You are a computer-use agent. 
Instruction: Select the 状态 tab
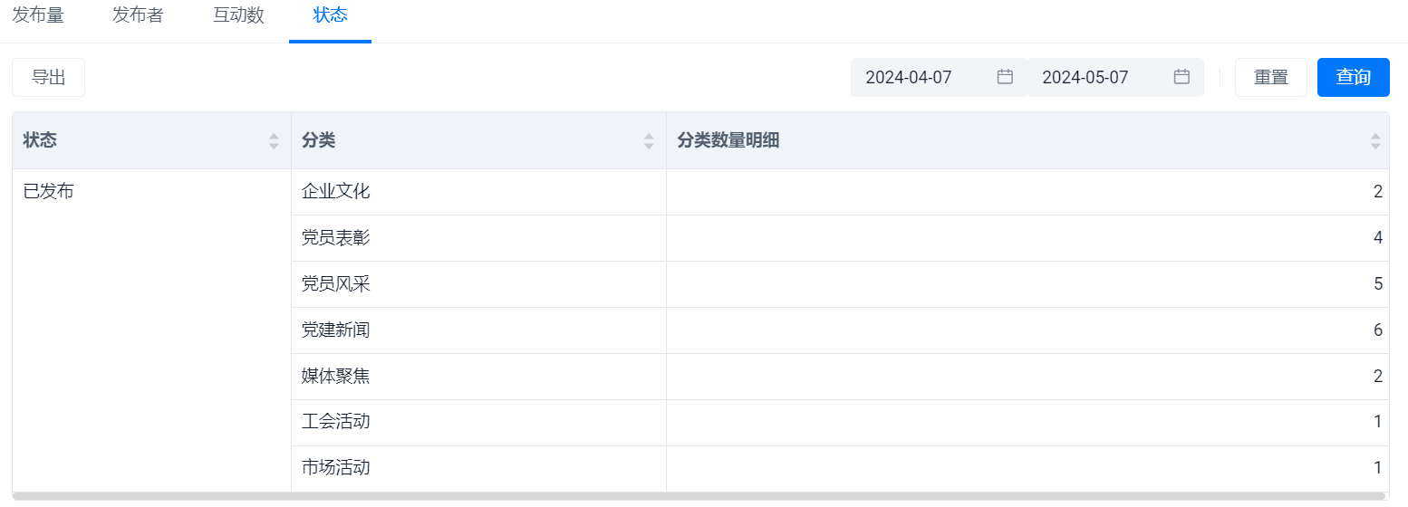tap(330, 15)
